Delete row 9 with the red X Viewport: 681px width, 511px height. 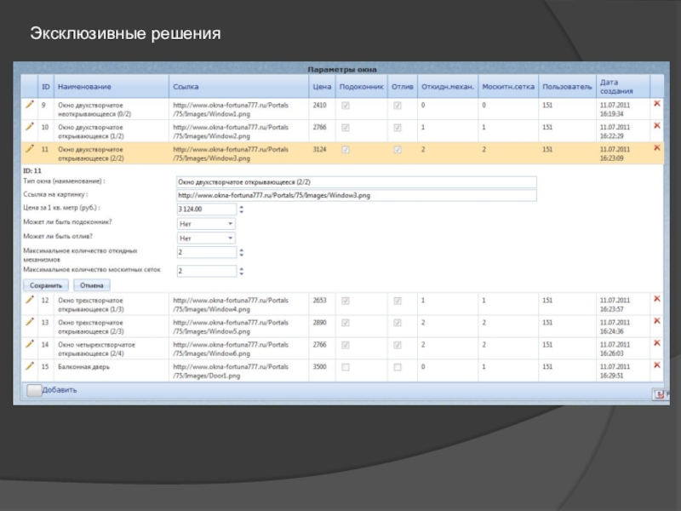656,103
